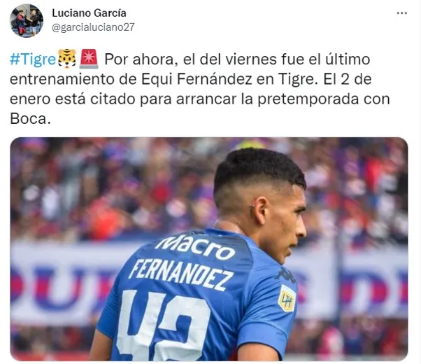Click the Luciano García display name
This screenshot has height=364, width=421.
(x=89, y=13)
